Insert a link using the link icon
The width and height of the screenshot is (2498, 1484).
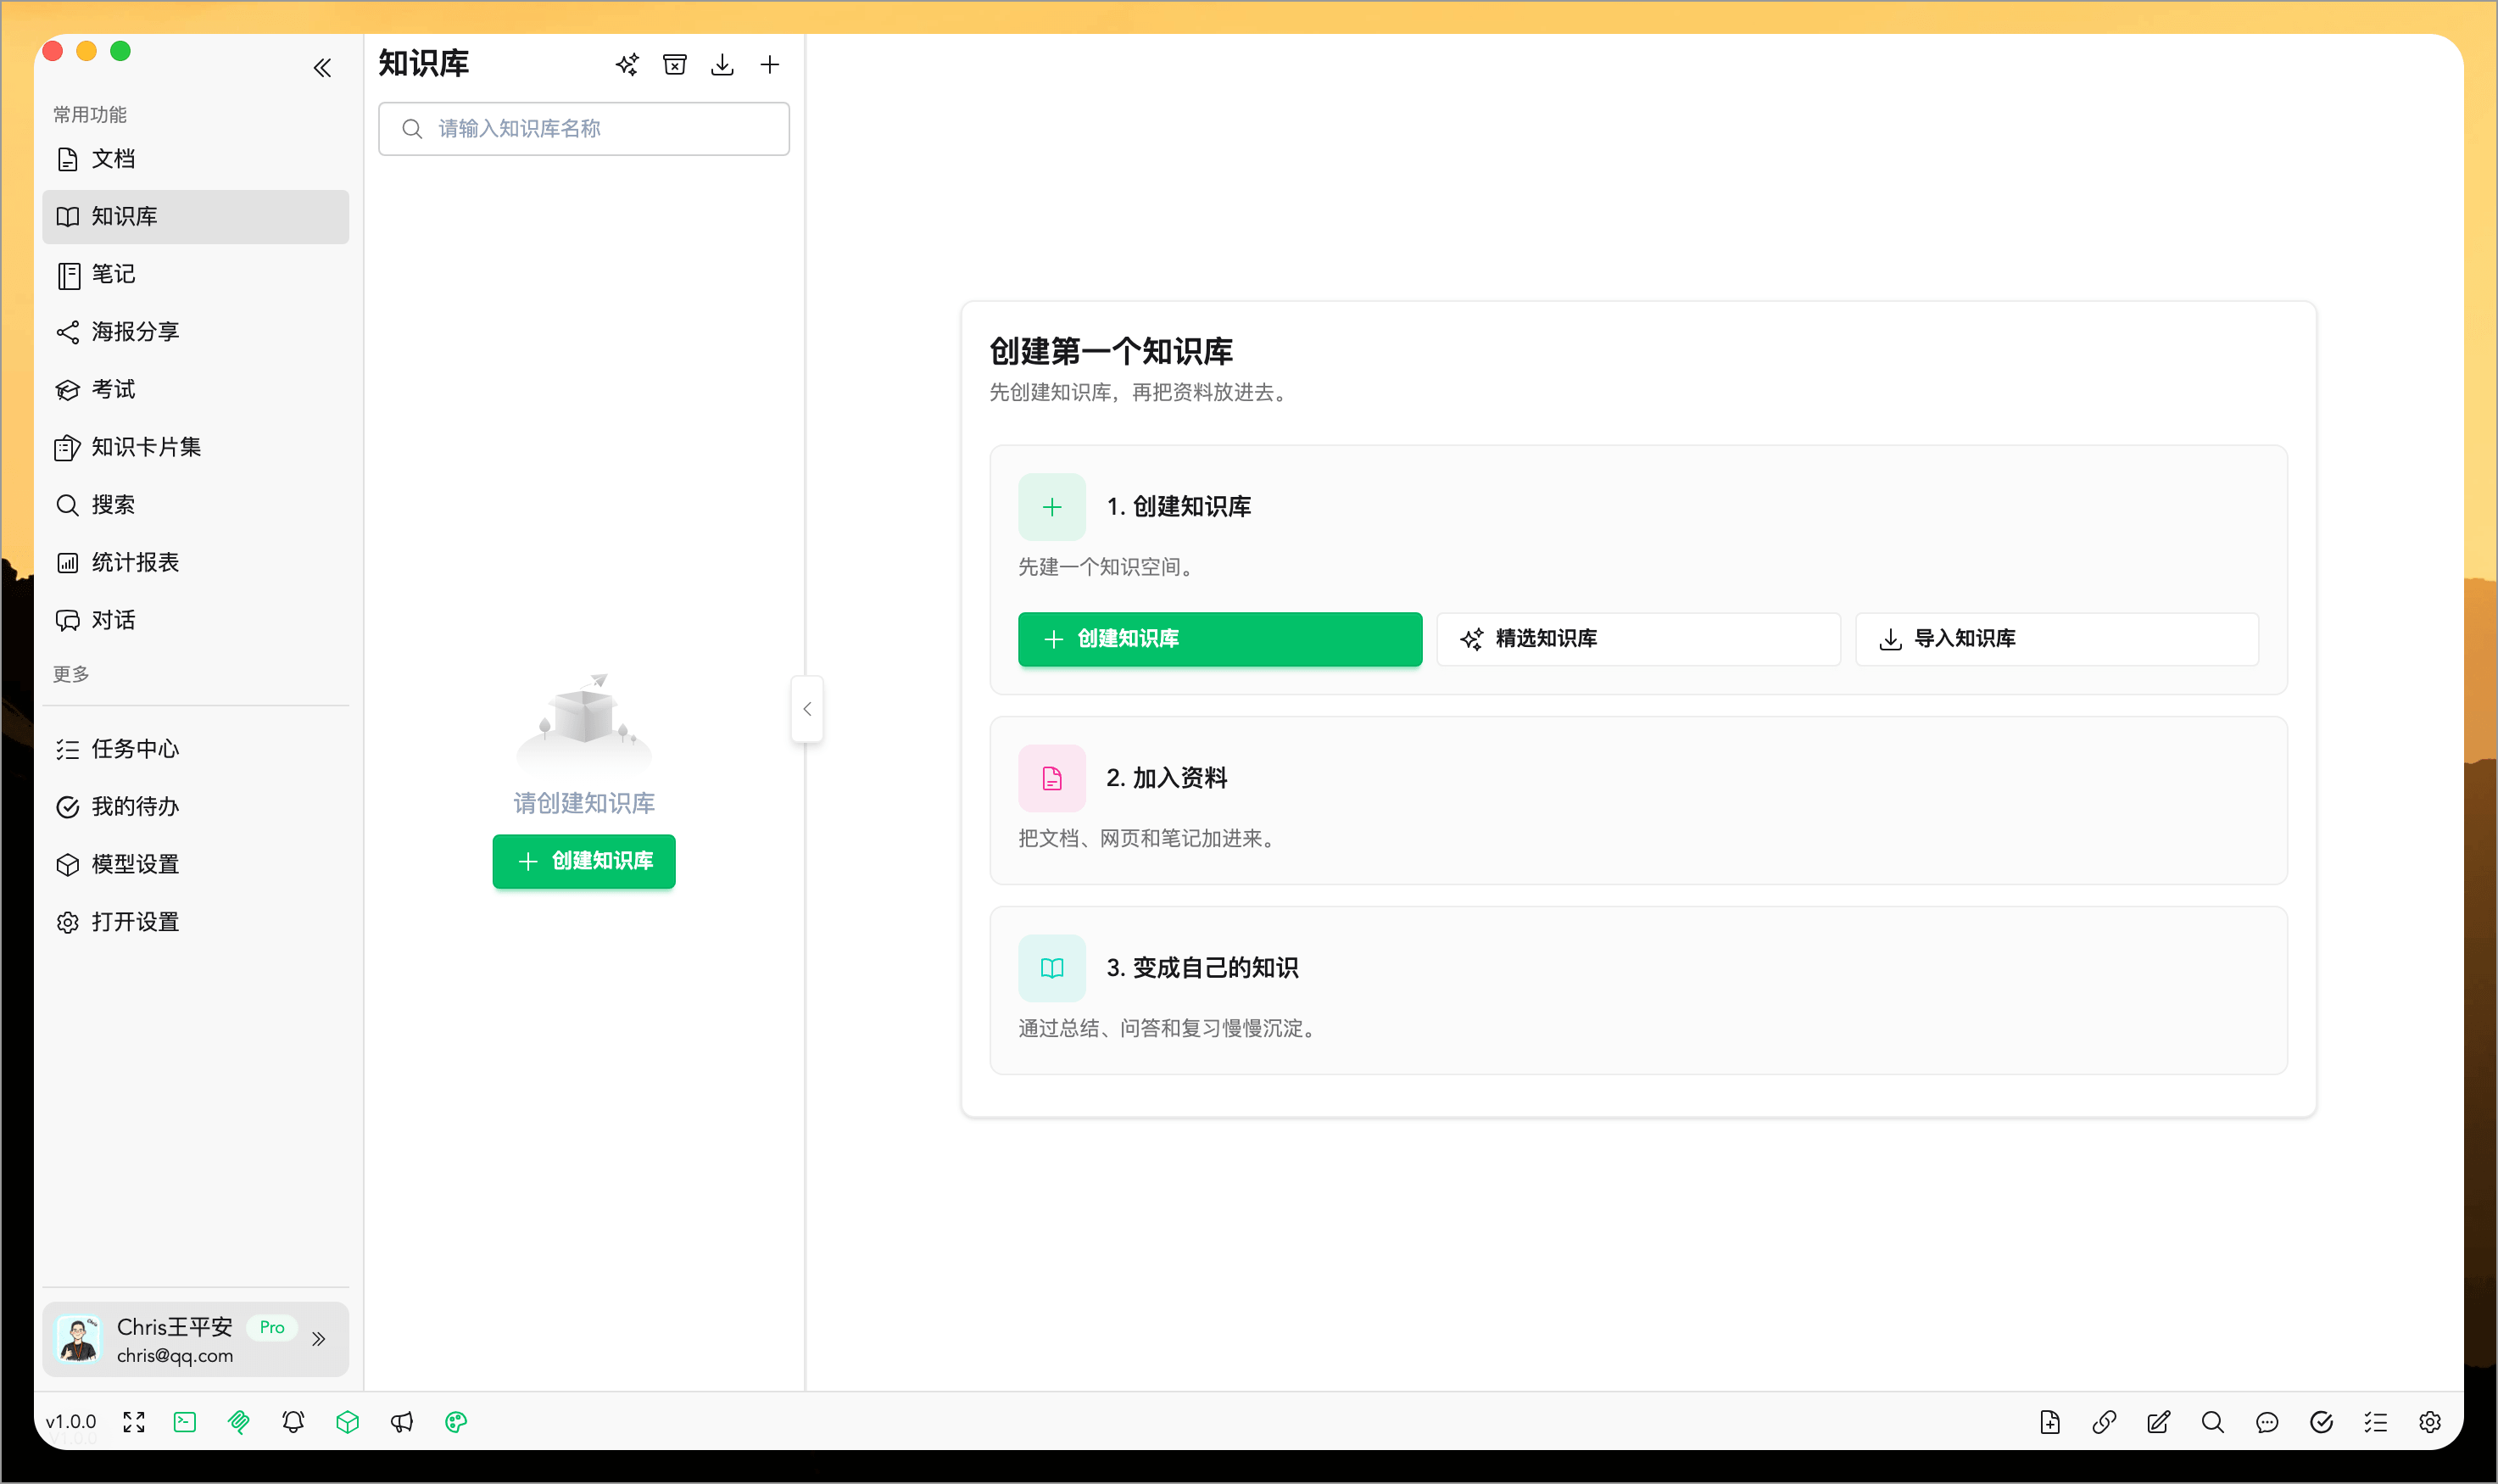pyautogui.click(x=2103, y=1421)
